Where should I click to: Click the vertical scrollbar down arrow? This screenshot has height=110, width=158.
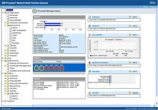157,103
